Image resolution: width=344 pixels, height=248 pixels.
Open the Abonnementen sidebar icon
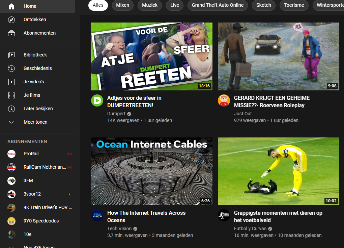11,33
